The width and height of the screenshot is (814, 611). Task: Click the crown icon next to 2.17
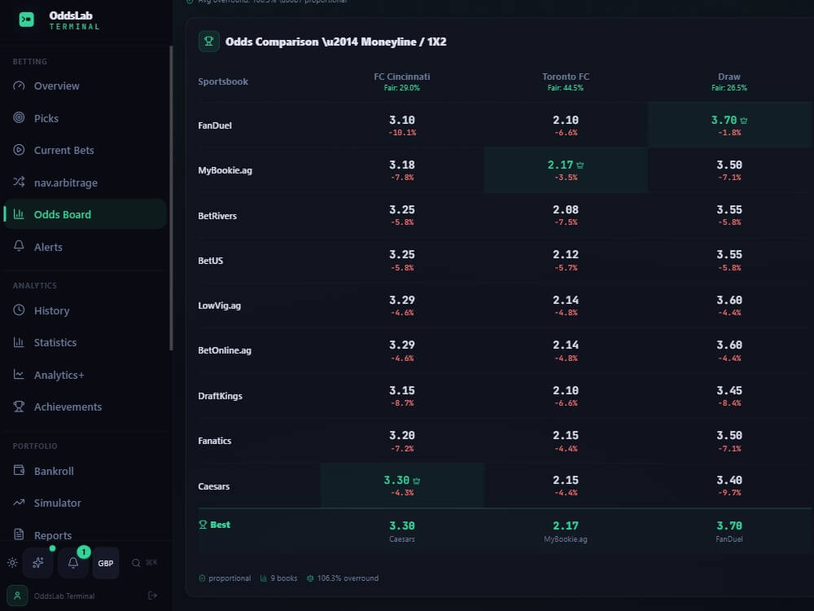[x=580, y=165]
